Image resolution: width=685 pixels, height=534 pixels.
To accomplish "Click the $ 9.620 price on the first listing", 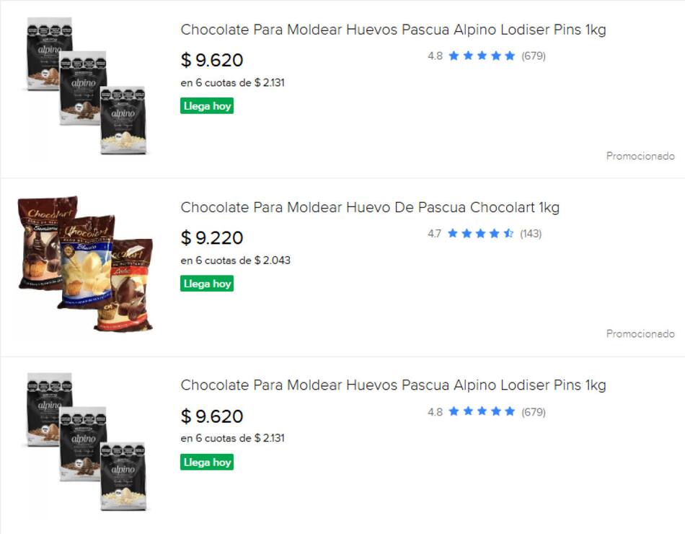I will click(212, 60).
